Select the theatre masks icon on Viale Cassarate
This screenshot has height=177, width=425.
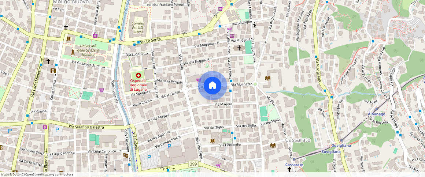(125, 155)
